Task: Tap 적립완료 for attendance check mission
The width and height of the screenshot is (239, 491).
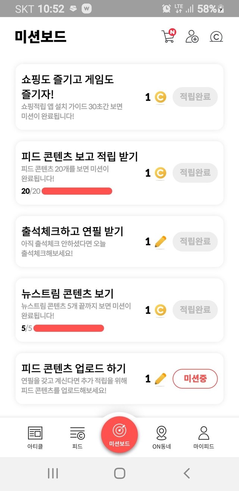Action: (195, 241)
